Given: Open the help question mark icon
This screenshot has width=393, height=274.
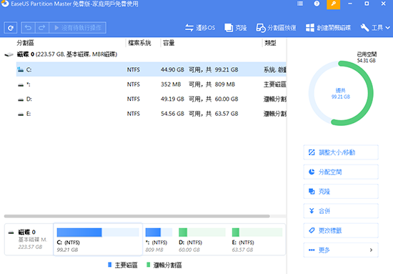Looking at the screenshot, I should tap(317, 4).
